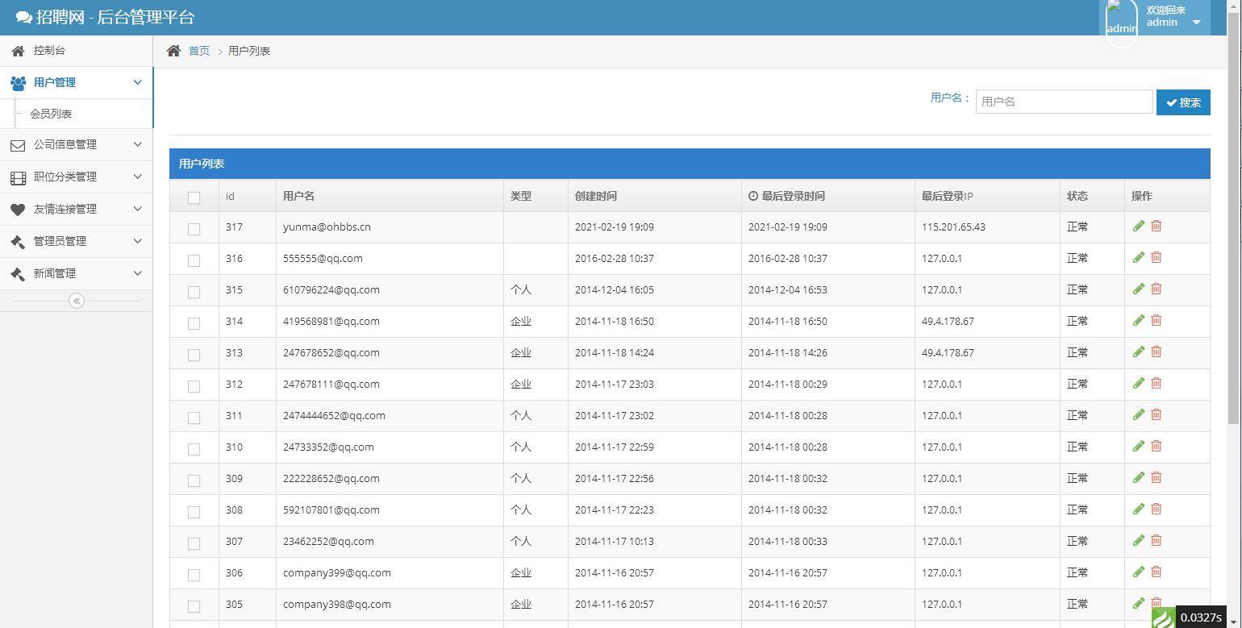Viewport: 1242px width, 628px height.
Task: Edit user yunma@ohbbs.cn with pencil icon
Action: (x=1138, y=226)
